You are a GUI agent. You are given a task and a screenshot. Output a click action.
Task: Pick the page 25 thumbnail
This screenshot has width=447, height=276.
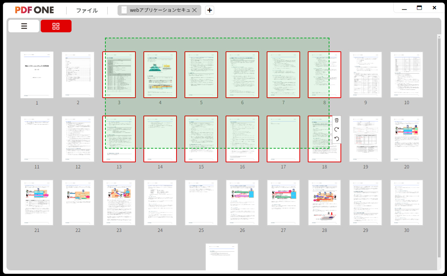(201, 203)
